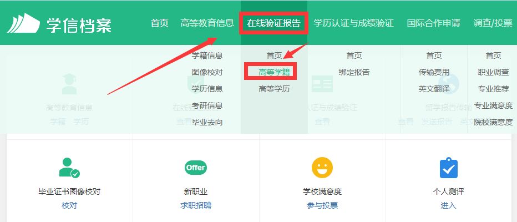Click the 求职招聘 link under 新职业
The width and height of the screenshot is (517, 222).
[x=196, y=205]
